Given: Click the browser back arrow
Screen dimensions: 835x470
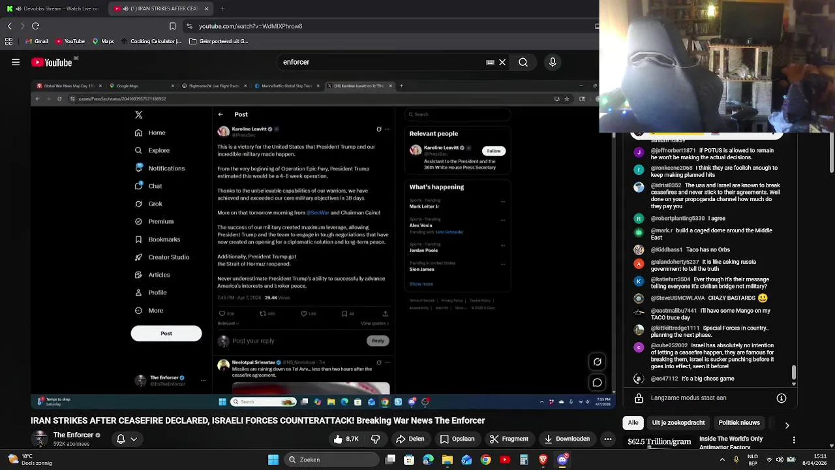Looking at the screenshot, I should pyautogui.click(x=10, y=26).
